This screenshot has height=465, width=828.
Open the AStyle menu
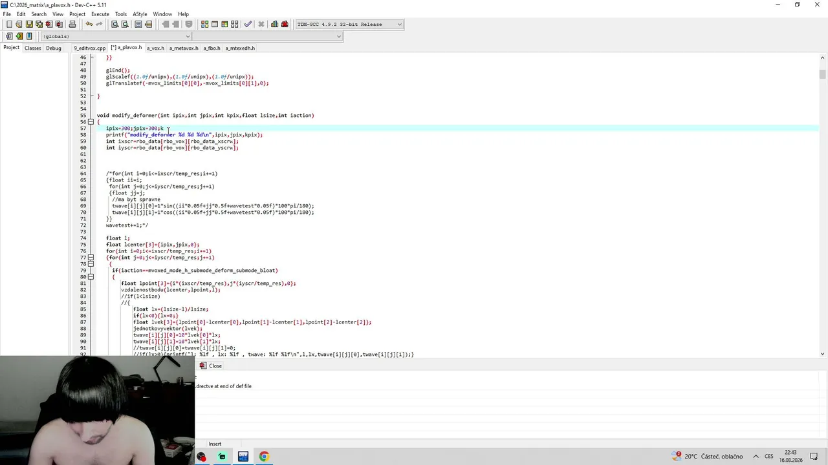pos(140,14)
